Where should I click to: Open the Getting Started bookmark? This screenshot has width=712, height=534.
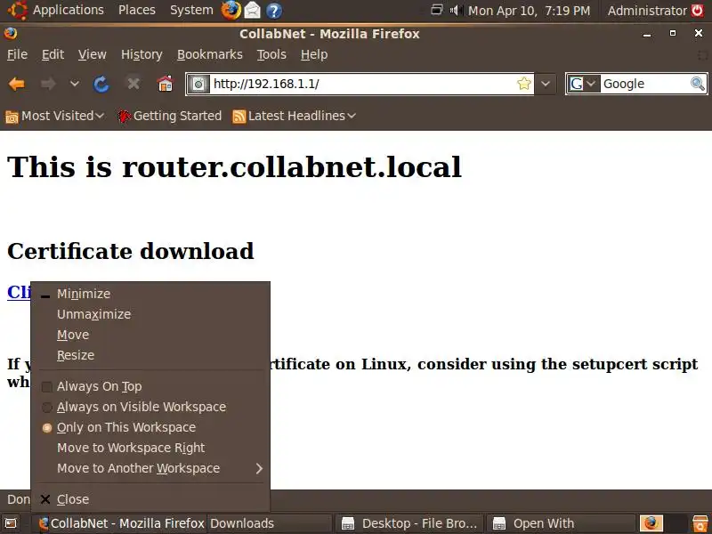169,117
